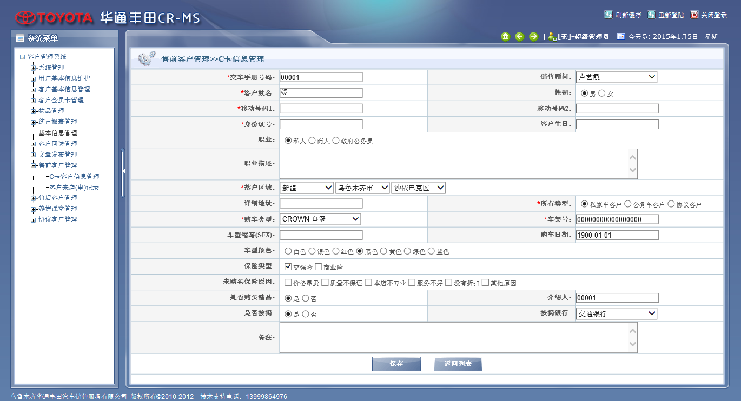
Task: Select 白色 as the car color
Action: tap(288, 251)
